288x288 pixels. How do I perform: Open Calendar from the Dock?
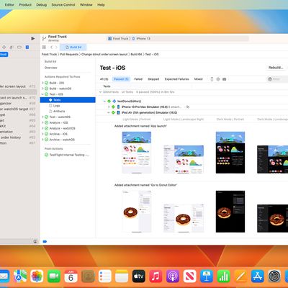[71, 276]
